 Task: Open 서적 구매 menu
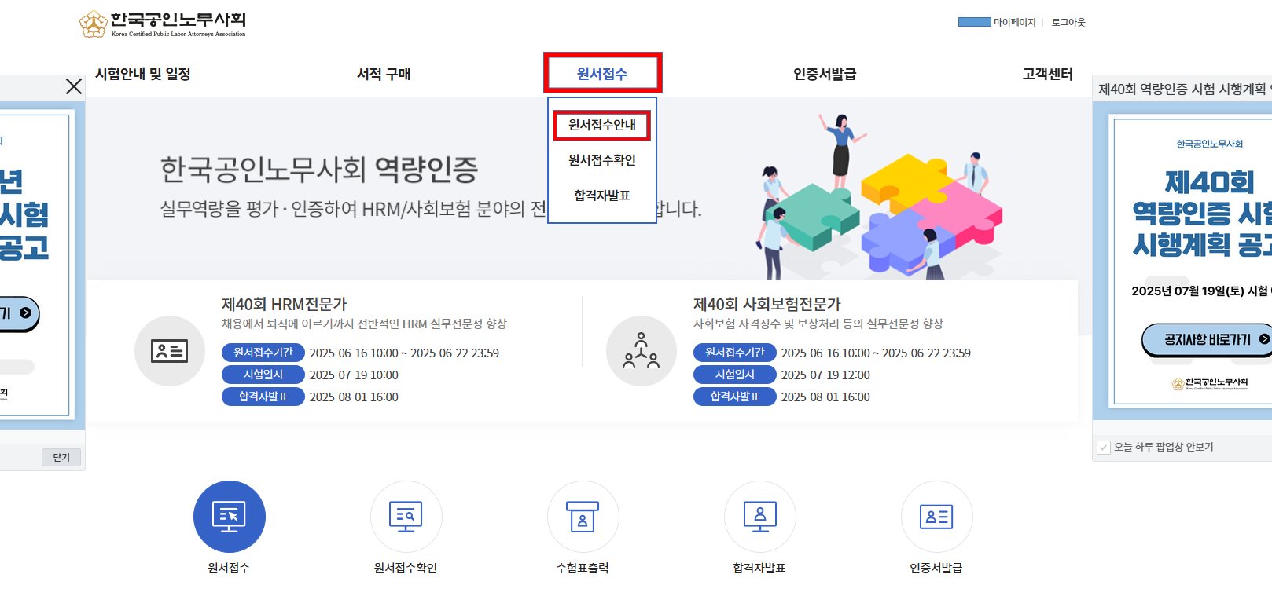[x=384, y=74]
